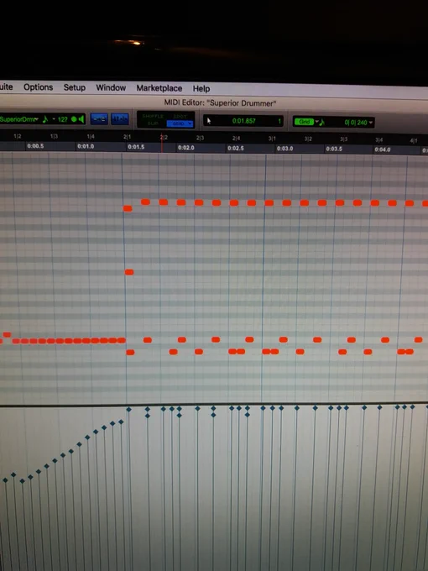Click bar marker 1|3 in the ruler
Screen dimensions: 428x571
click(x=54, y=136)
